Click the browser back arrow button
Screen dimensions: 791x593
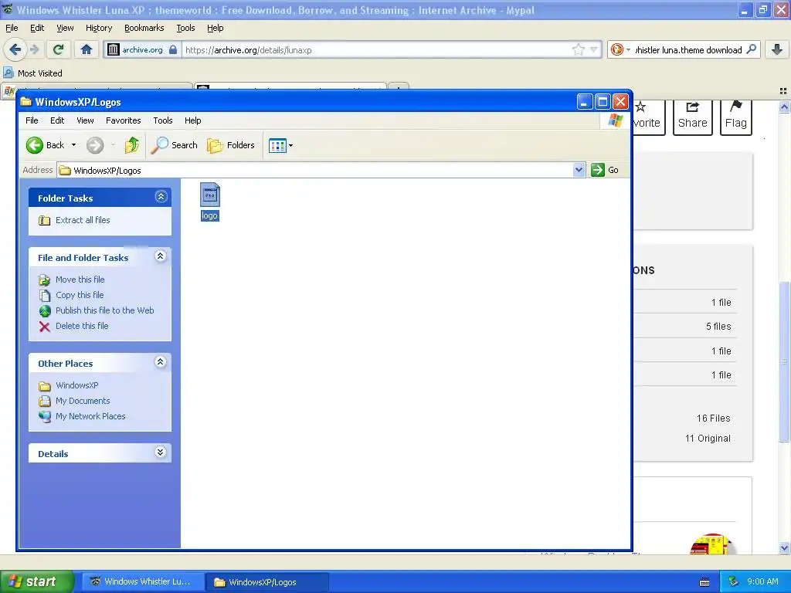[x=15, y=49]
